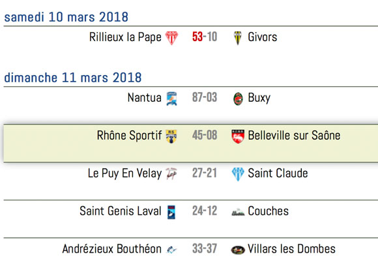Click the Villars les Dombes oval logo

coord(238,250)
